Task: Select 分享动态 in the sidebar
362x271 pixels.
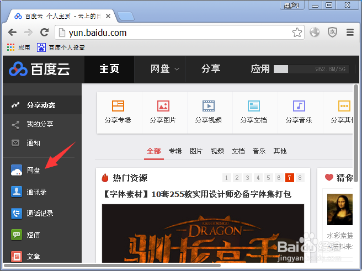Action: tap(42, 105)
